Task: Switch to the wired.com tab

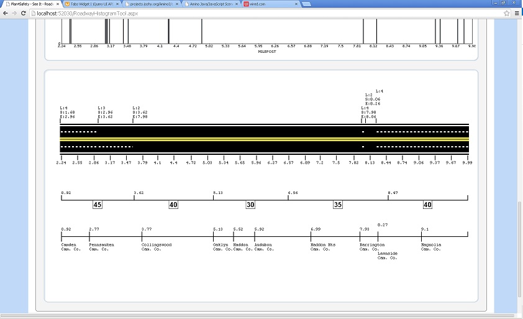Action: coord(271,4)
